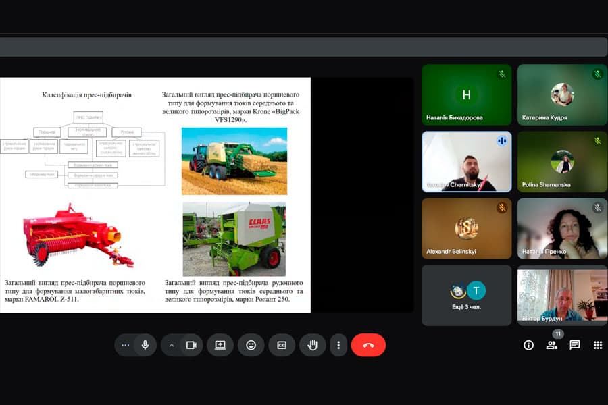
Task: Click muted mic icon on Наталія Гіренко tile
Action: [x=598, y=208]
